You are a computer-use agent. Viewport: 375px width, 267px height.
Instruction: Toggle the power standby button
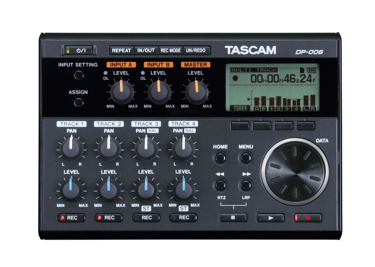click(x=79, y=51)
